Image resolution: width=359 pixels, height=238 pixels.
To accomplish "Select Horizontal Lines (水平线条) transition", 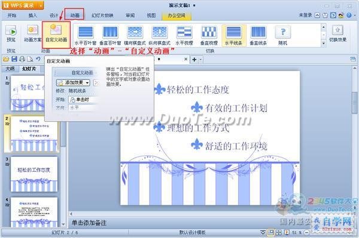I will (x=233, y=36).
